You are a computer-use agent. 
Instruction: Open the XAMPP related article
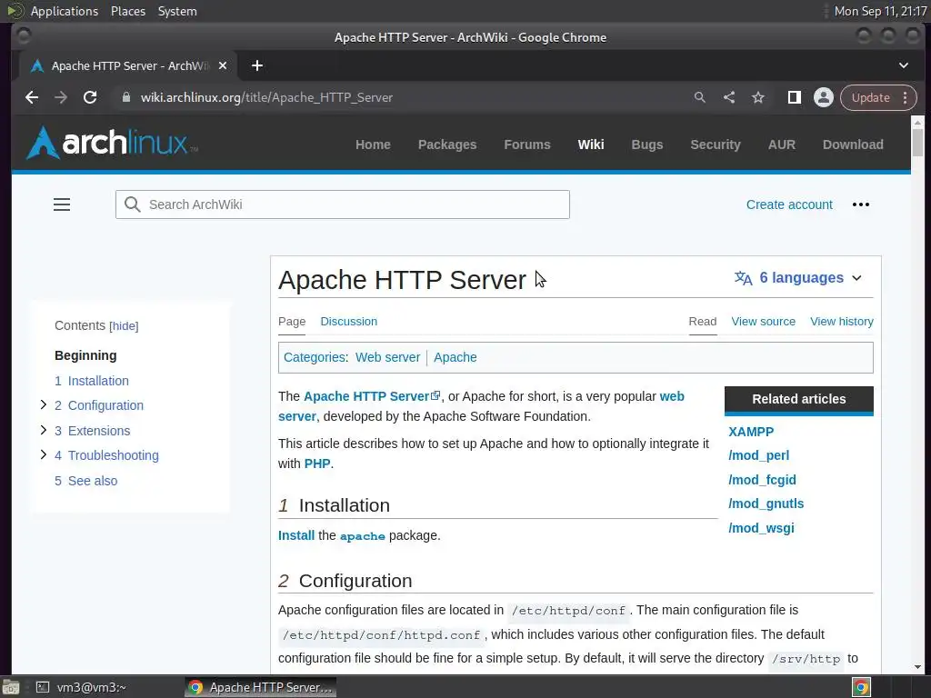click(751, 432)
